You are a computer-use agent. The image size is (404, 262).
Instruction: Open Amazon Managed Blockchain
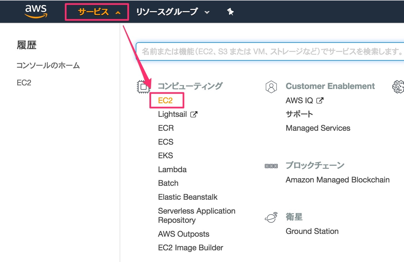tap(338, 180)
